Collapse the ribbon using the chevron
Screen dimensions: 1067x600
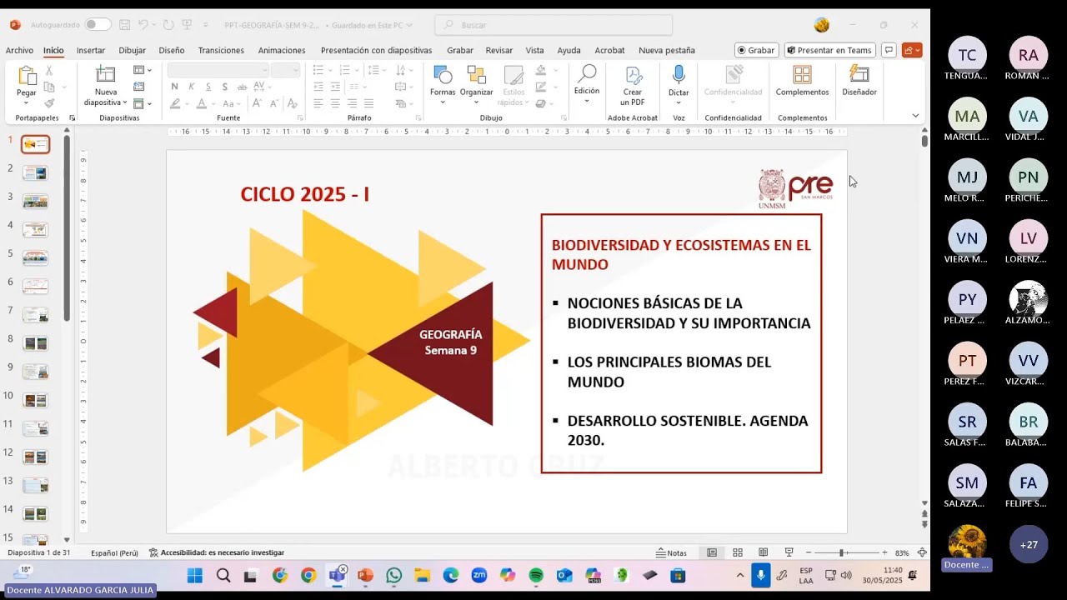tap(915, 116)
